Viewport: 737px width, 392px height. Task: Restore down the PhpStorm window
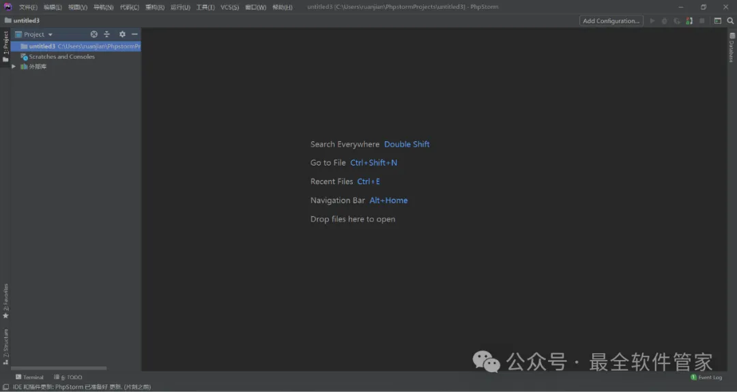(x=703, y=7)
